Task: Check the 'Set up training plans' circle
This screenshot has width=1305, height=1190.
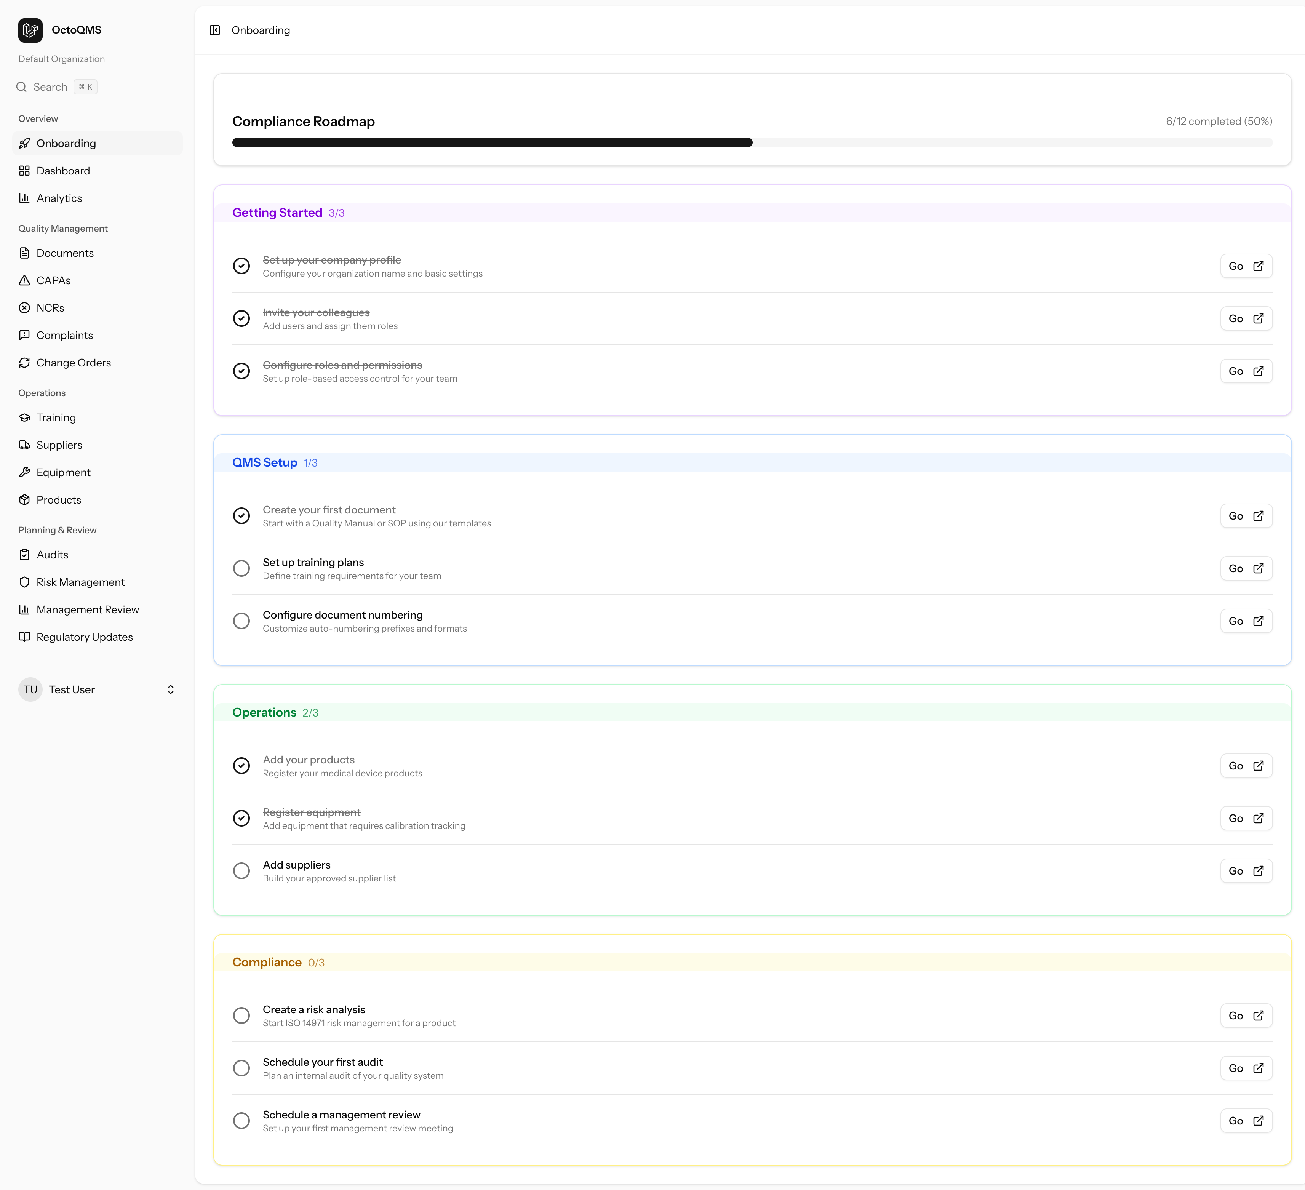Action: tap(241, 568)
